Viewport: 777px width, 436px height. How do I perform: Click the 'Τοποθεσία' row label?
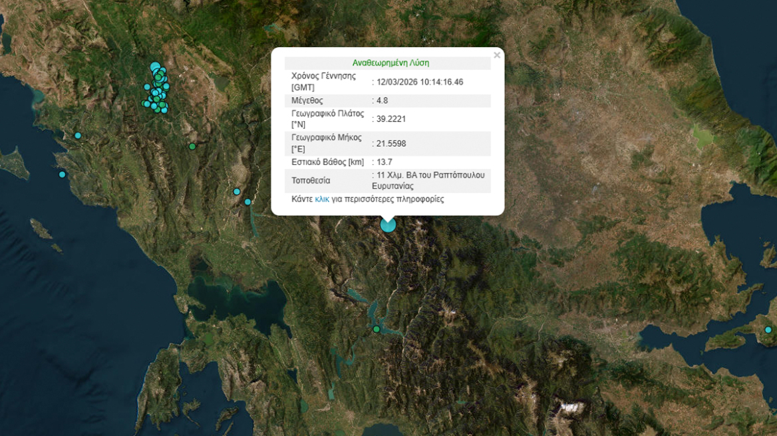311,180
